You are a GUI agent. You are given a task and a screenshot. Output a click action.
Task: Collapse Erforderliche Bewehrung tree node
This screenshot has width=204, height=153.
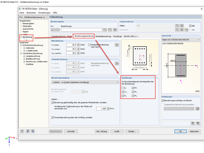pyautogui.click(x=21, y=45)
